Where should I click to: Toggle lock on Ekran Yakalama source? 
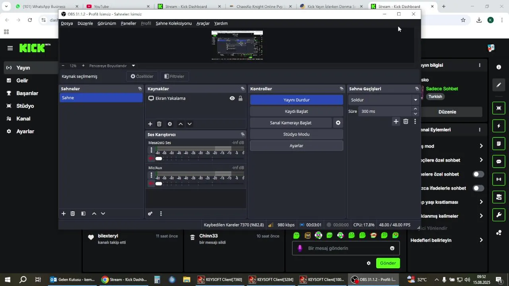tap(241, 99)
